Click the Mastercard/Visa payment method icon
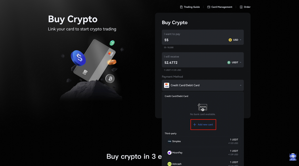This screenshot has height=166, width=299. pyautogui.click(x=166, y=85)
